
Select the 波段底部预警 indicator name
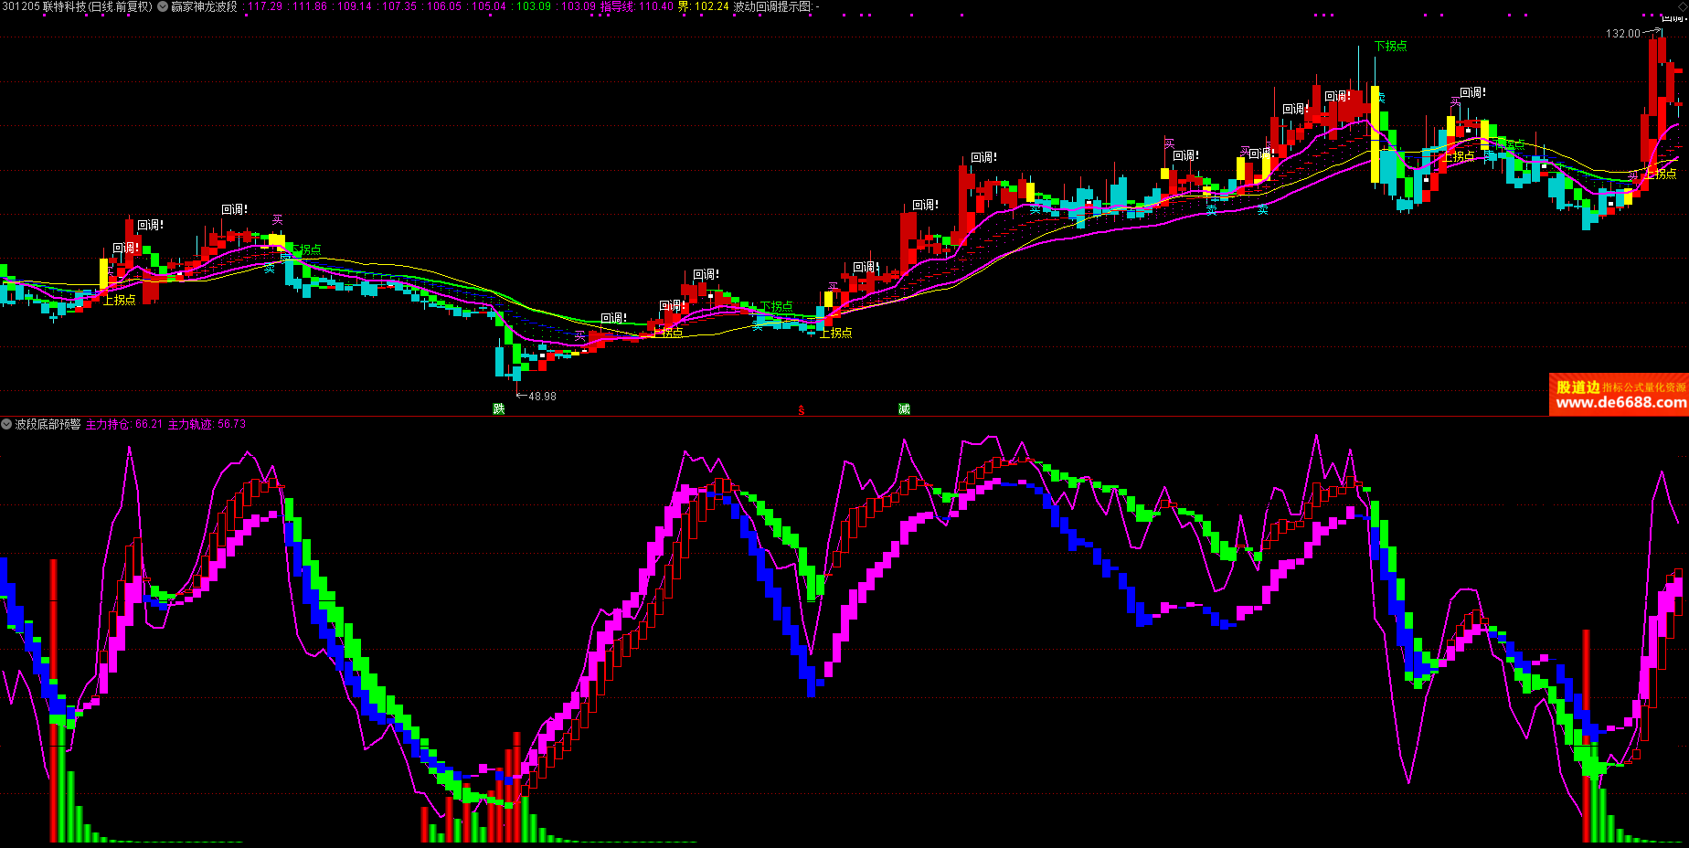pos(48,424)
